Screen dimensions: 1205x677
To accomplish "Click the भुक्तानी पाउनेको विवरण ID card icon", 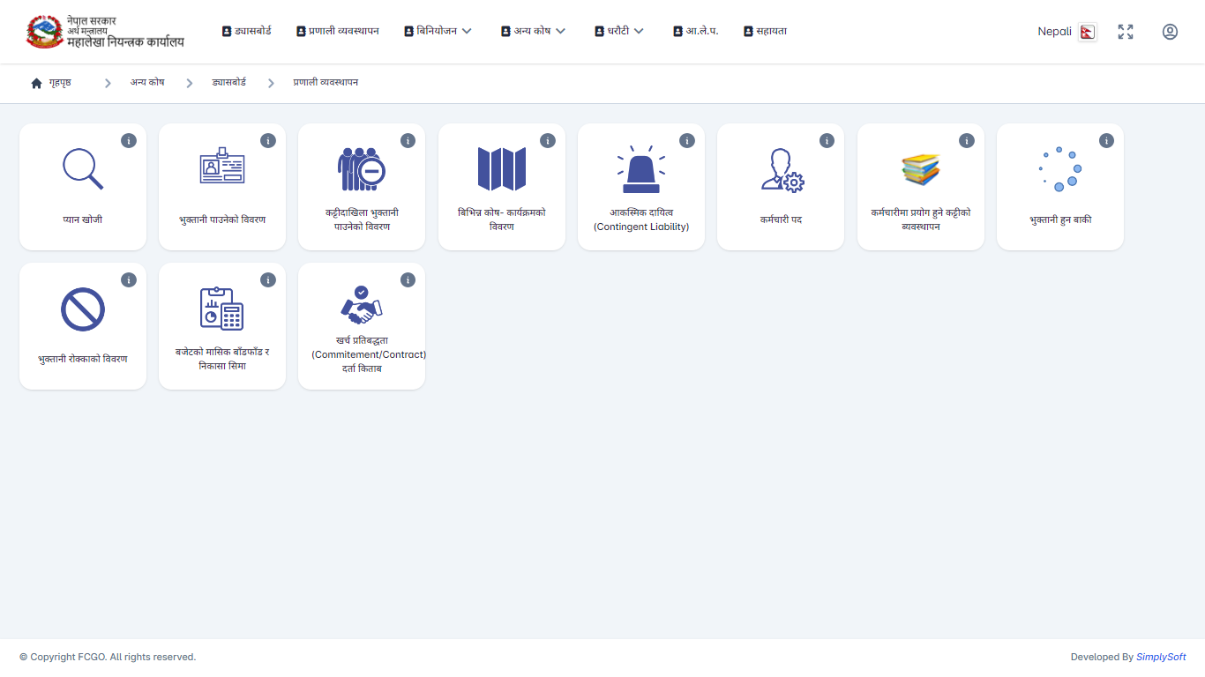I will click(x=221, y=167).
